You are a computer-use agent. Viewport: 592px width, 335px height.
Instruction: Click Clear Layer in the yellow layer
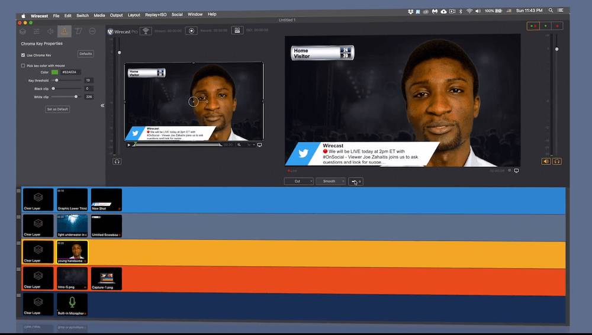[x=38, y=252]
